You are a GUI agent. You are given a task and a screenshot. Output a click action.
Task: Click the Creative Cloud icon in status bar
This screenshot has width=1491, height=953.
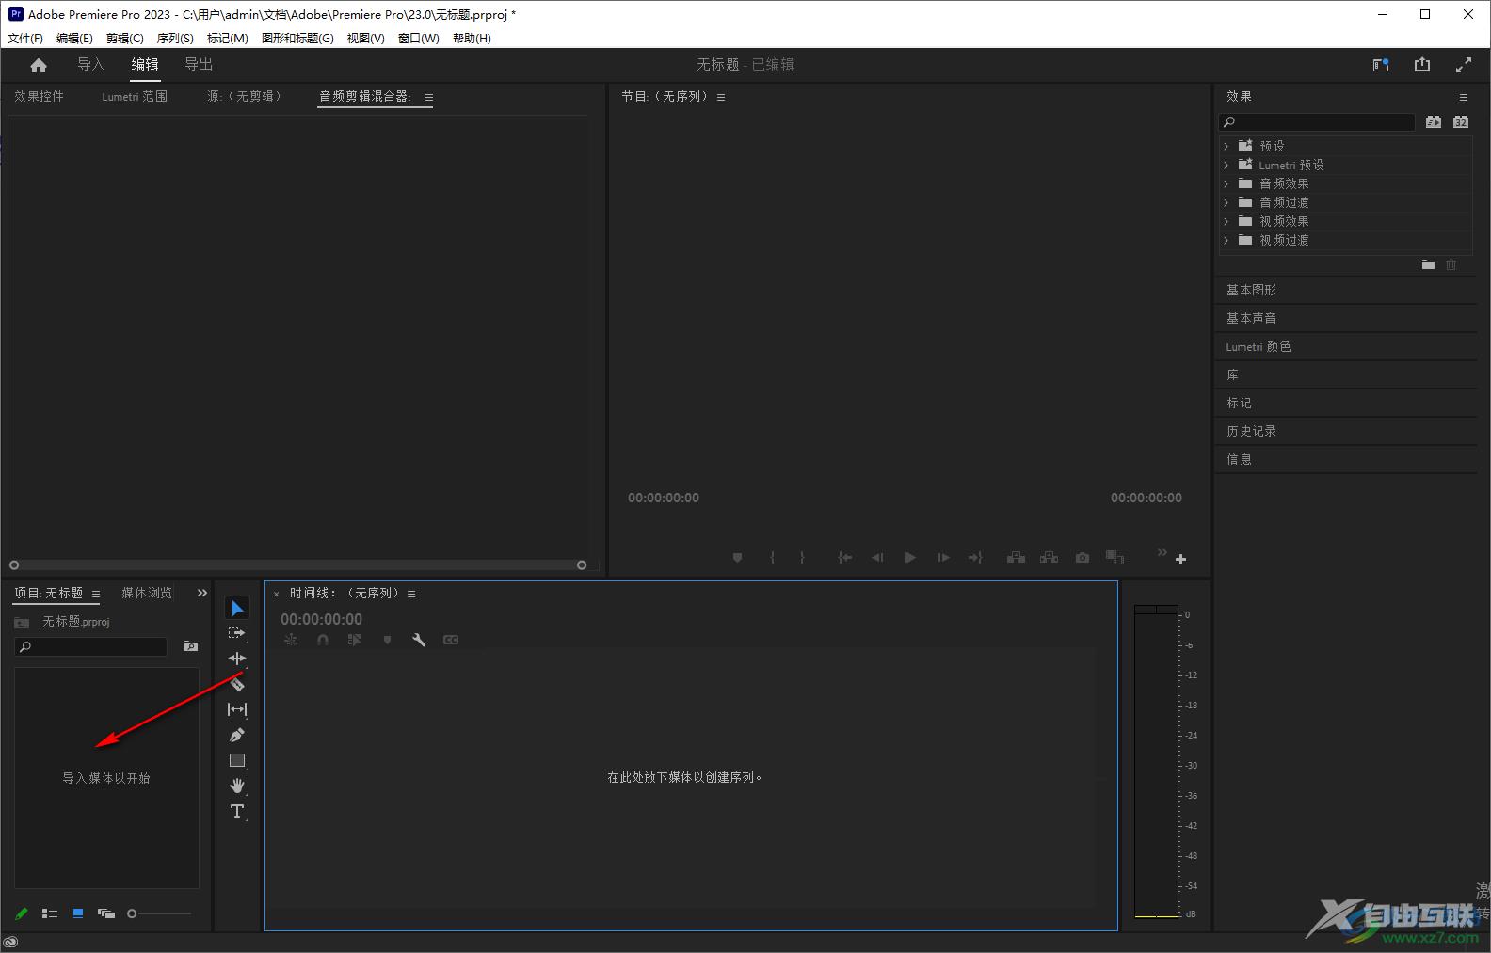(10, 942)
